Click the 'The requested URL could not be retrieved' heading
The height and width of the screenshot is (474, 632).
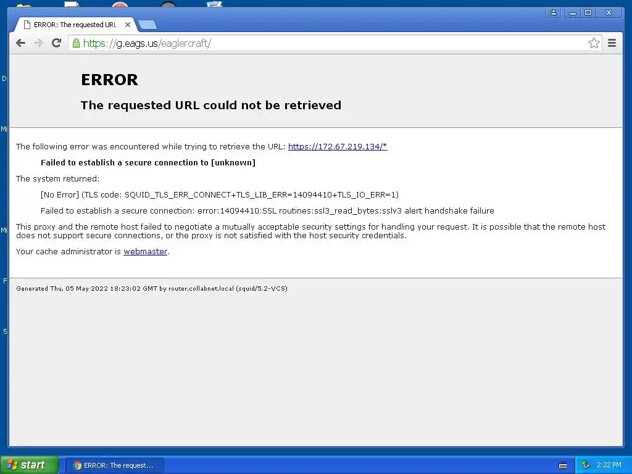(211, 105)
